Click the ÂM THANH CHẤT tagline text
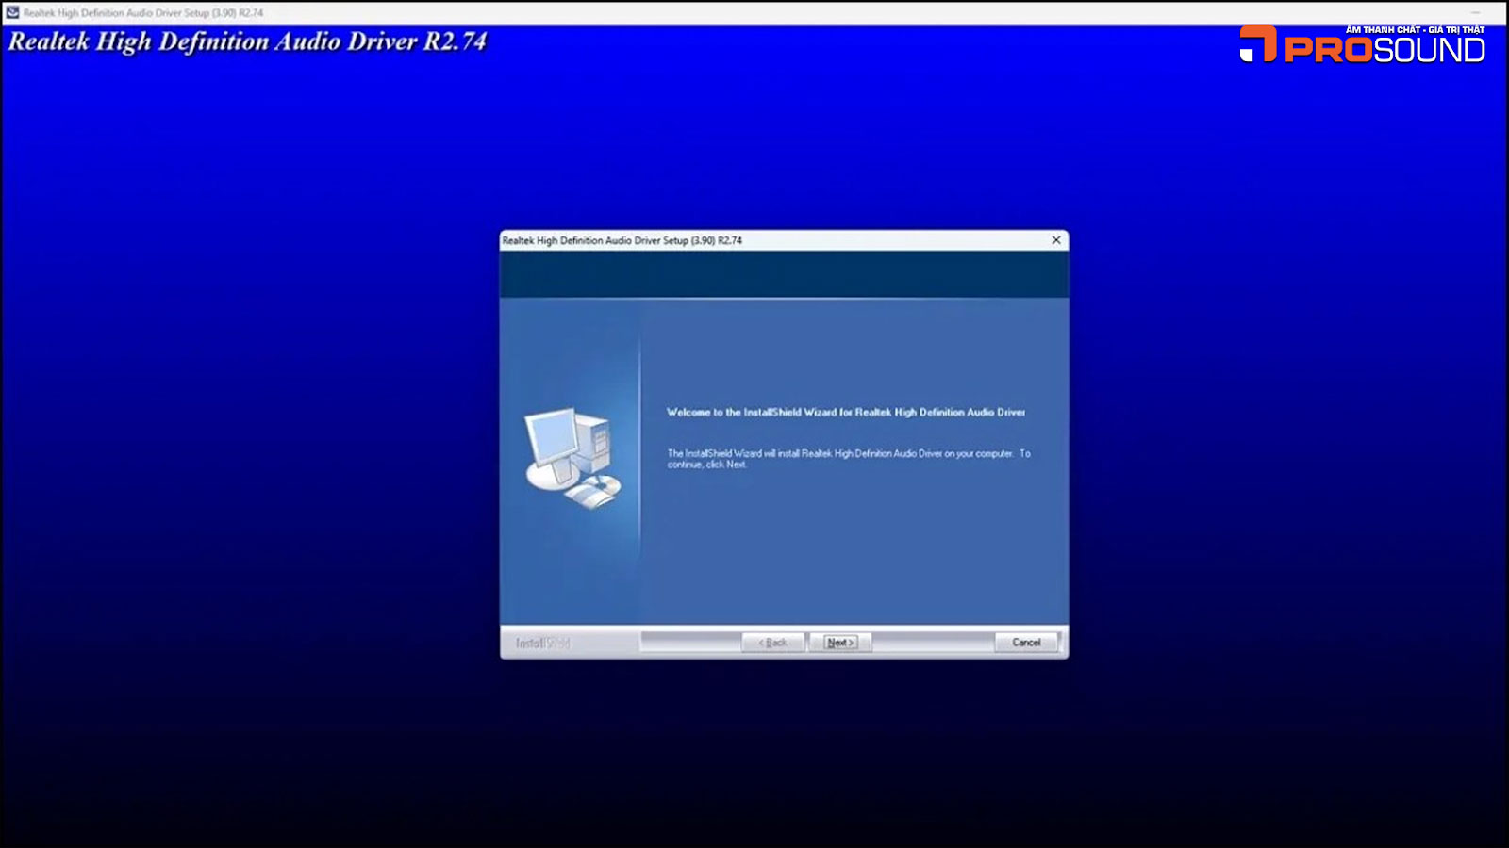Viewport: 1509px width, 848px height. (x=1415, y=30)
